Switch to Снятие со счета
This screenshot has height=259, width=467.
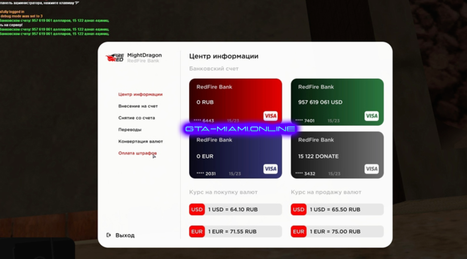pos(136,118)
